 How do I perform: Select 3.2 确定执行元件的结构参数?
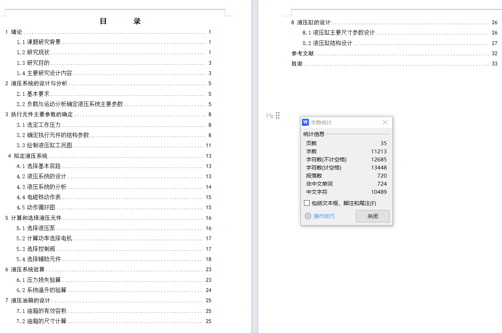[114, 135]
